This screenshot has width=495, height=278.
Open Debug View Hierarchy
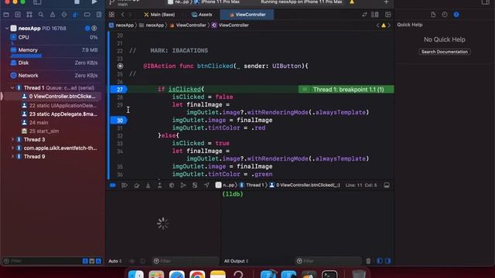pos(172,185)
